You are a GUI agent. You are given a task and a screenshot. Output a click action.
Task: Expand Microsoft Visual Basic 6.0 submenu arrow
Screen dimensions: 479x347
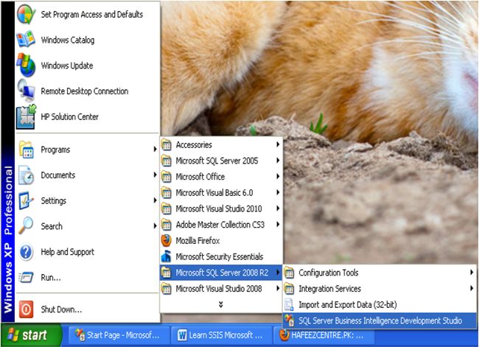click(278, 192)
